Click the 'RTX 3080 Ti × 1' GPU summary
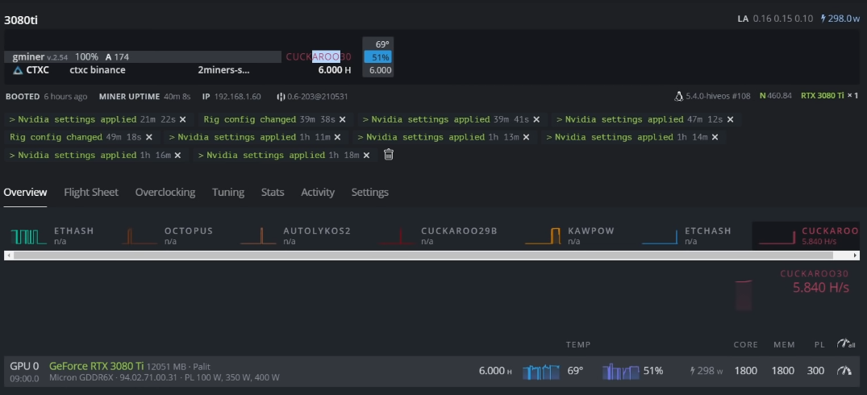 click(x=829, y=96)
